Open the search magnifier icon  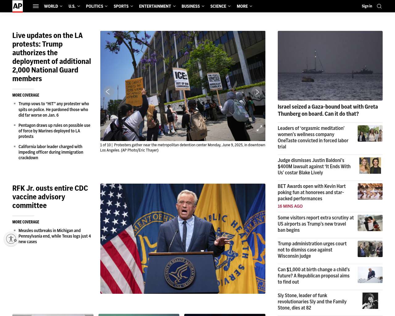[379, 6]
